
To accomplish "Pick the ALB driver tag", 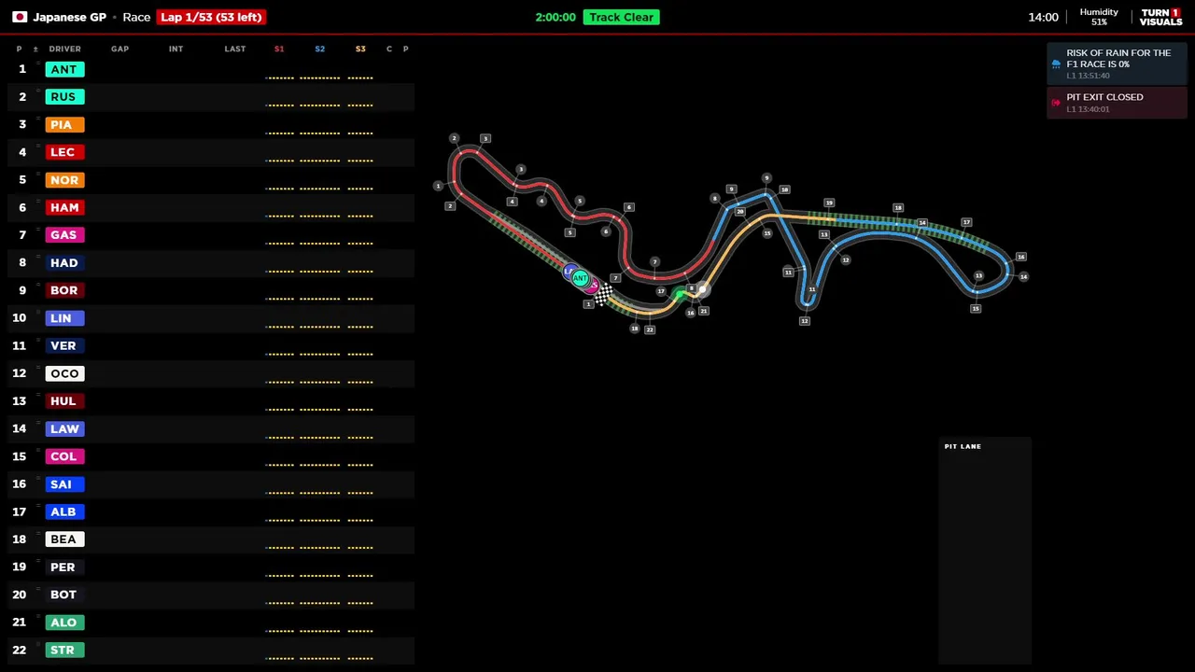I will [x=64, y=511].
